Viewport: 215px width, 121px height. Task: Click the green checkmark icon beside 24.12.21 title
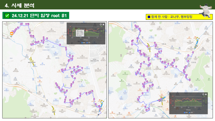(x=7, y=15)
